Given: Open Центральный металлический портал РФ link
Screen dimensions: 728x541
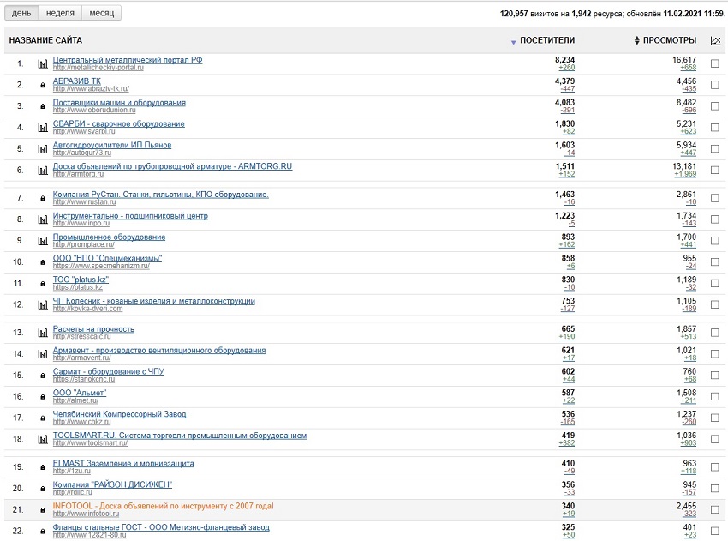Looking at the screenshot, I should [128, 60].
